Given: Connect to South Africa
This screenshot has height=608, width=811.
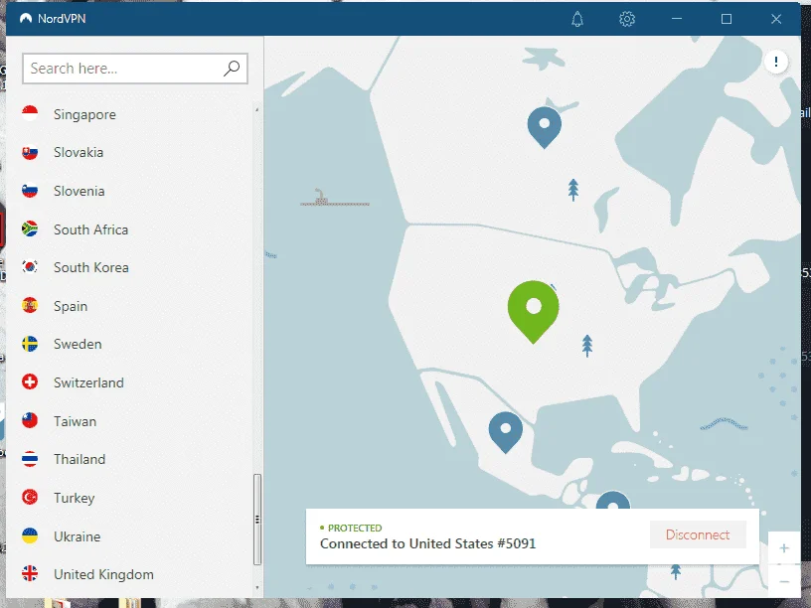Looking at the screenshot, I should (91, 229).
